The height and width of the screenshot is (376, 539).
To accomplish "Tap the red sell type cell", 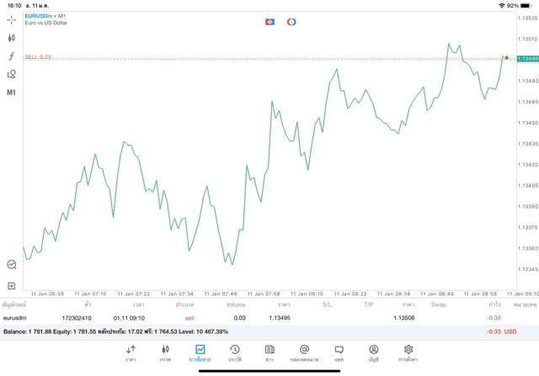I will (189, 318).
